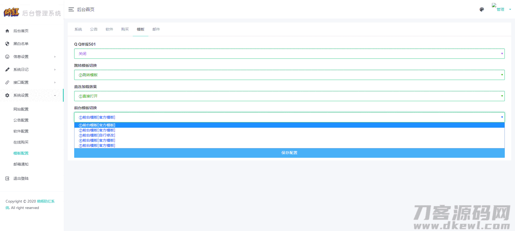The width and height of the screenshot is (515, 231).
Task: Expand the 系统日记 submenu chevron
Action: pyautogui.click(x=55, y=69)
